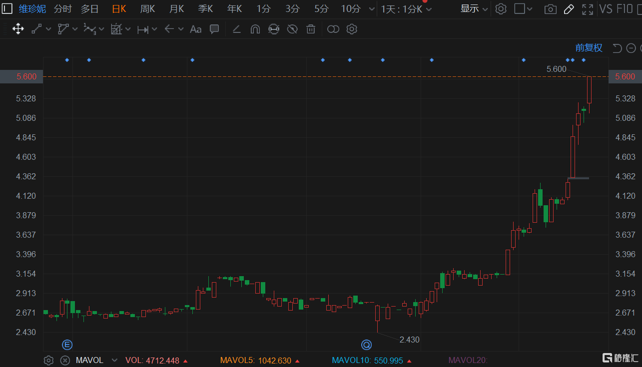Open the 1天:1分K period dropdown

pyautogui.click(x=407, y=9)
